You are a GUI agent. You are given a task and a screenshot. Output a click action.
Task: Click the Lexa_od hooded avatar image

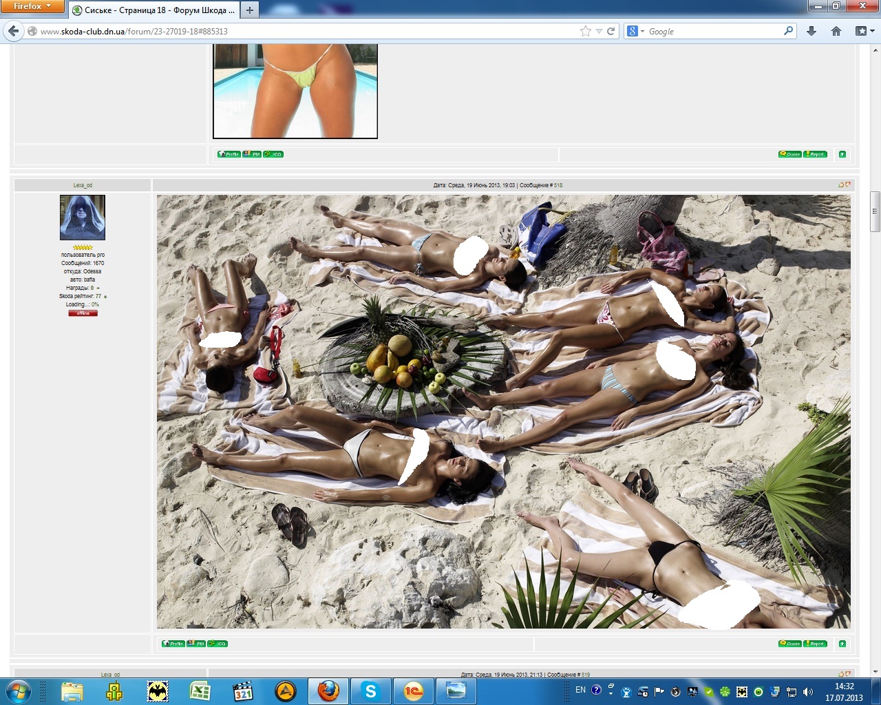point(83,218)
